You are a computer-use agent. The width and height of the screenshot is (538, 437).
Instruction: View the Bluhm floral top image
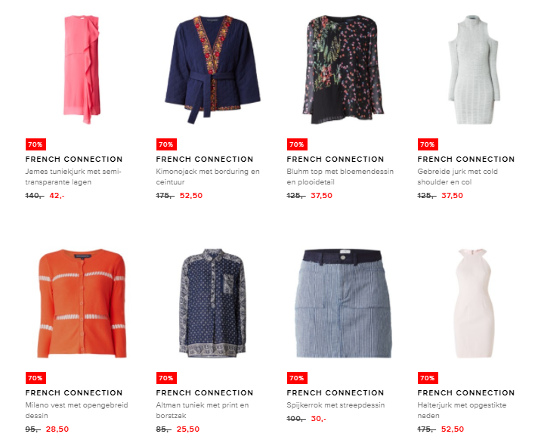[344, 70]
